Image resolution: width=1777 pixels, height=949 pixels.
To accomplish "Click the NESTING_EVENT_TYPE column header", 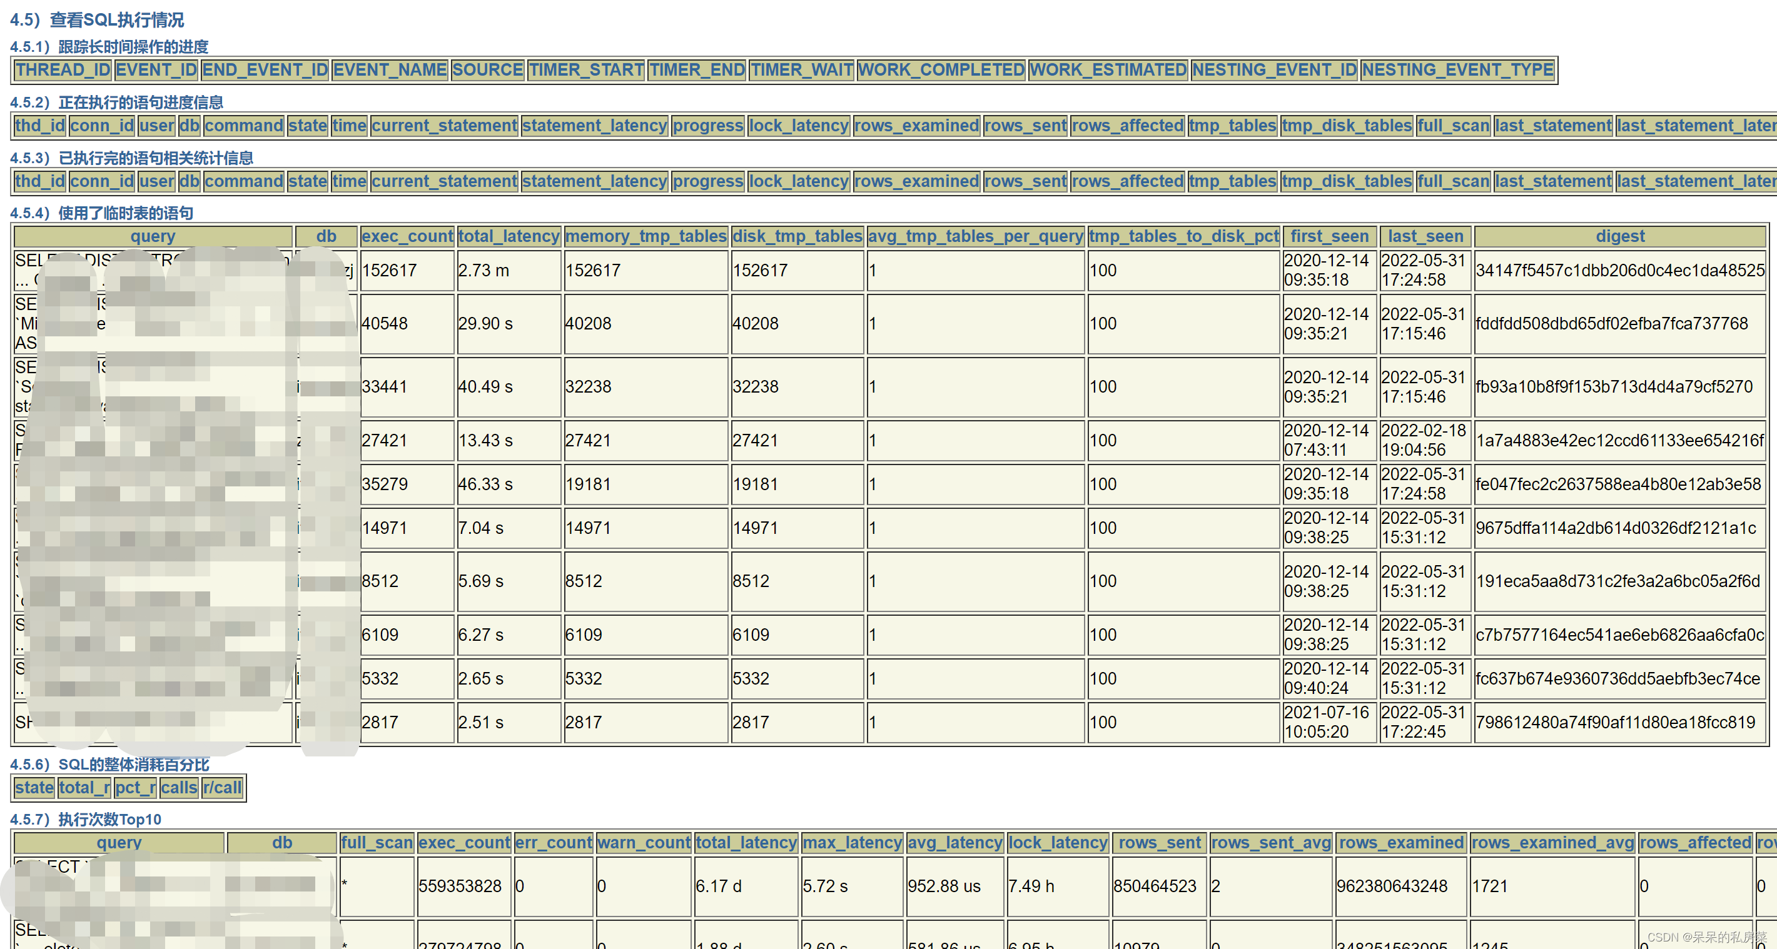I will (1458, 69).
